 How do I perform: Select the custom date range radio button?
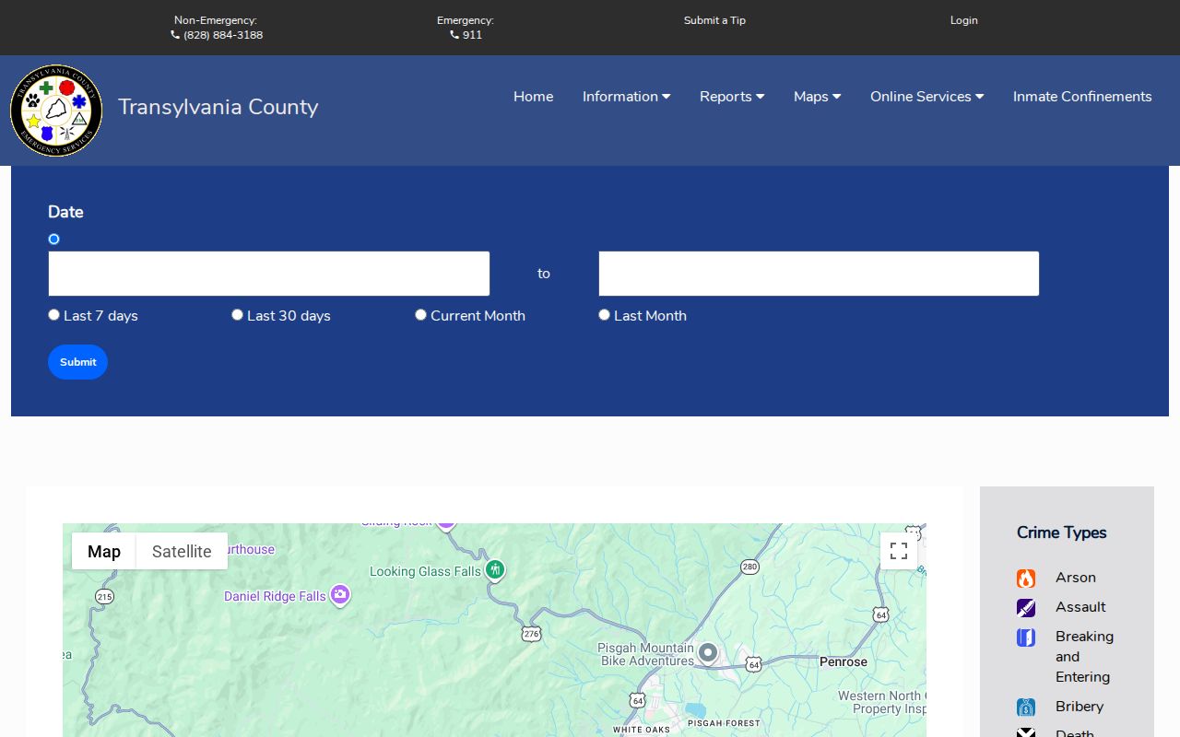point(53,239)
